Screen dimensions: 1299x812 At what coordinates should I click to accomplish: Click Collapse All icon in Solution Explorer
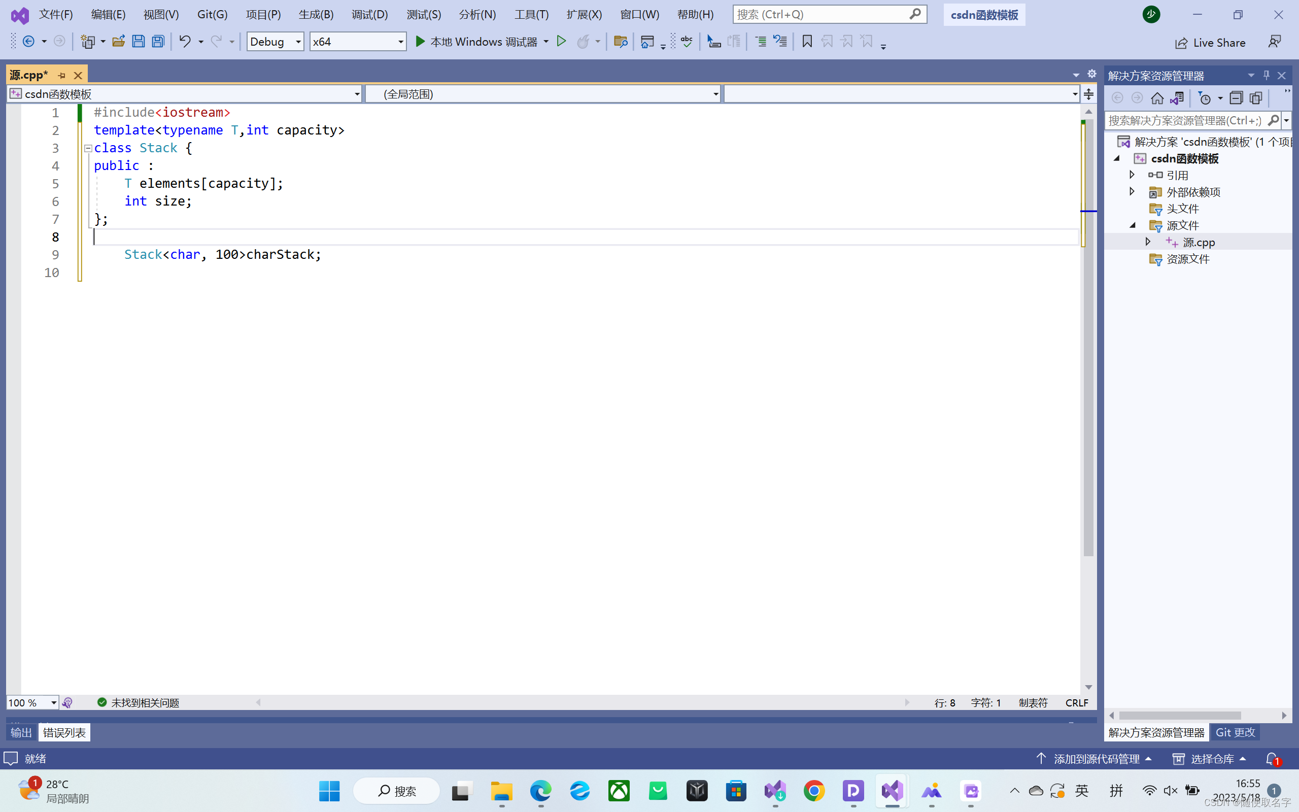1236,98
